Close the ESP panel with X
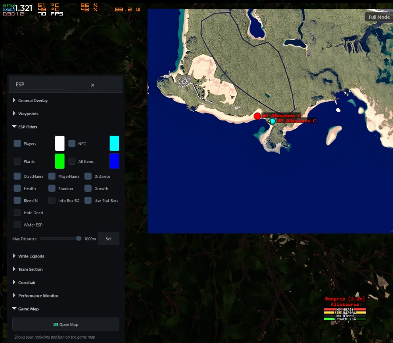393x343 pixels. coord(93,85)
